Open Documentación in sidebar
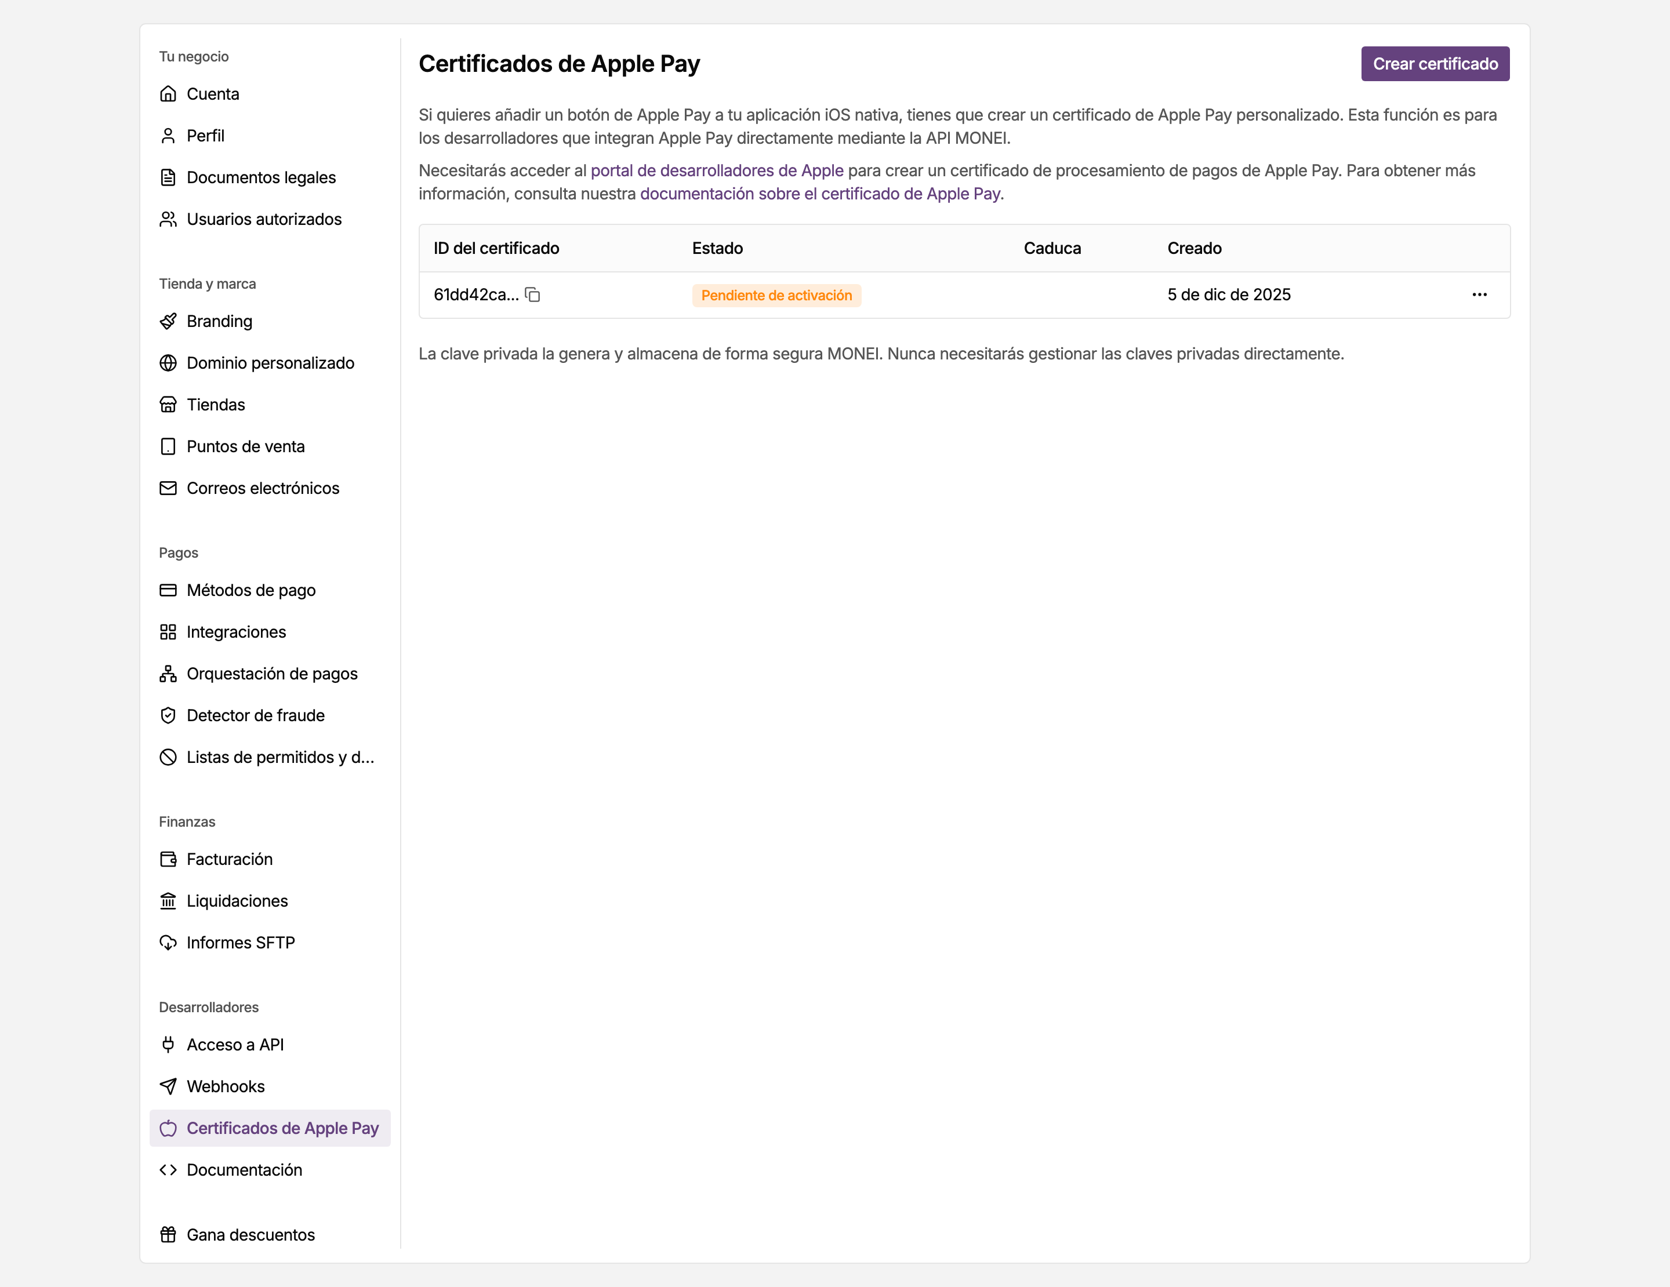This screenshot has width=1670, height=1287. [270, 1170]
